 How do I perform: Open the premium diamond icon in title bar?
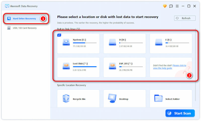[165, 6]
